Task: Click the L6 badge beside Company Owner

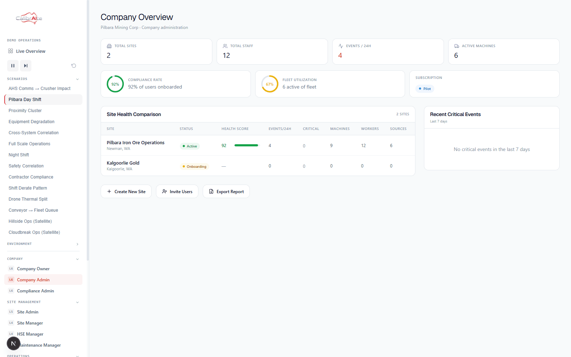Action: 11,268
